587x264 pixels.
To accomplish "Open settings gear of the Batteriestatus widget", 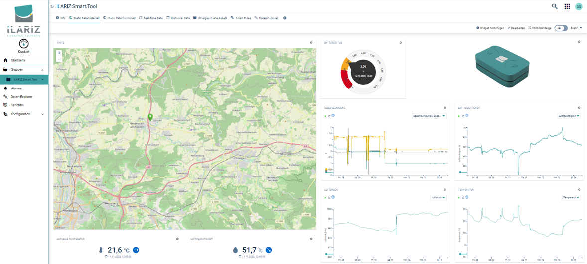I will pos(400,43).
